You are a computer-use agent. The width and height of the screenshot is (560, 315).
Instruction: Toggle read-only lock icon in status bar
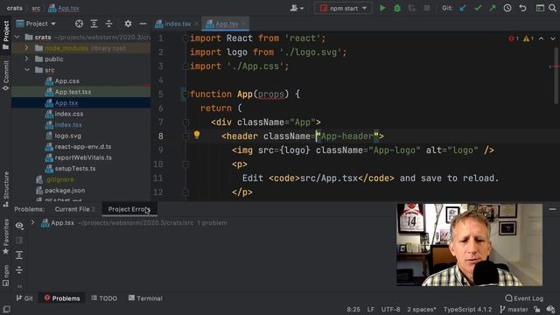pos(537,309)
